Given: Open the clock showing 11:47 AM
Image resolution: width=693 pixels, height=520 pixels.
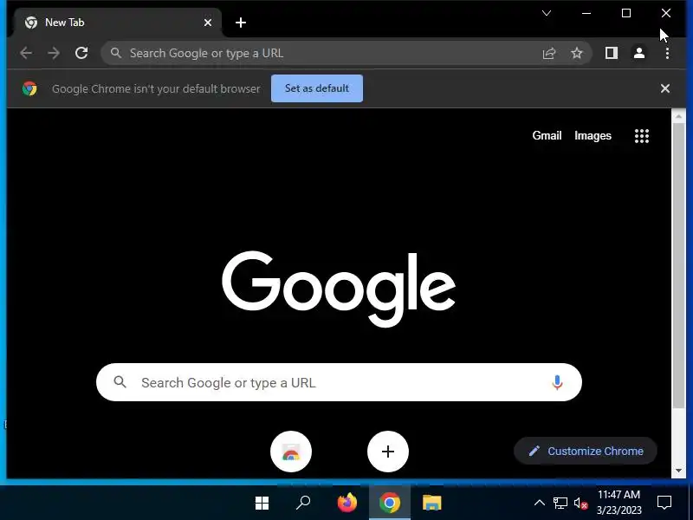Looking at the screenshot, I should coord(619,503).
